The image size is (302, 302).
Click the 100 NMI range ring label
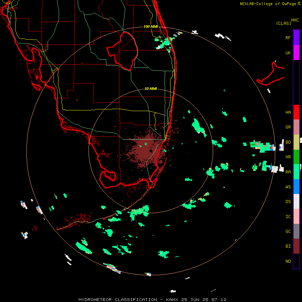(151, 27)
